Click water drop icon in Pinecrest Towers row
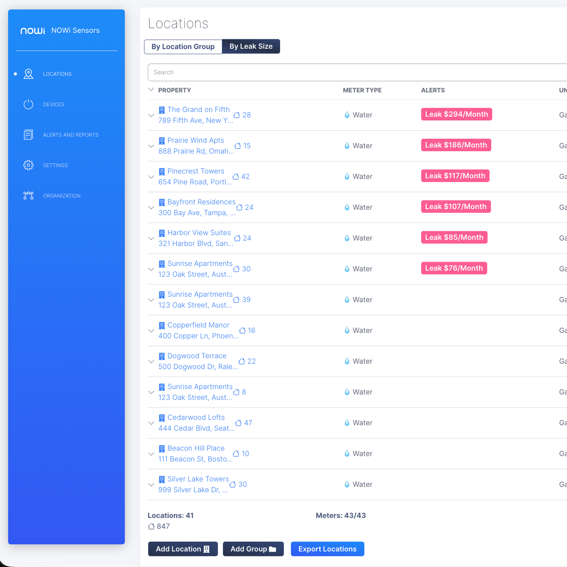The image size is (567, 567). [347, 177]
